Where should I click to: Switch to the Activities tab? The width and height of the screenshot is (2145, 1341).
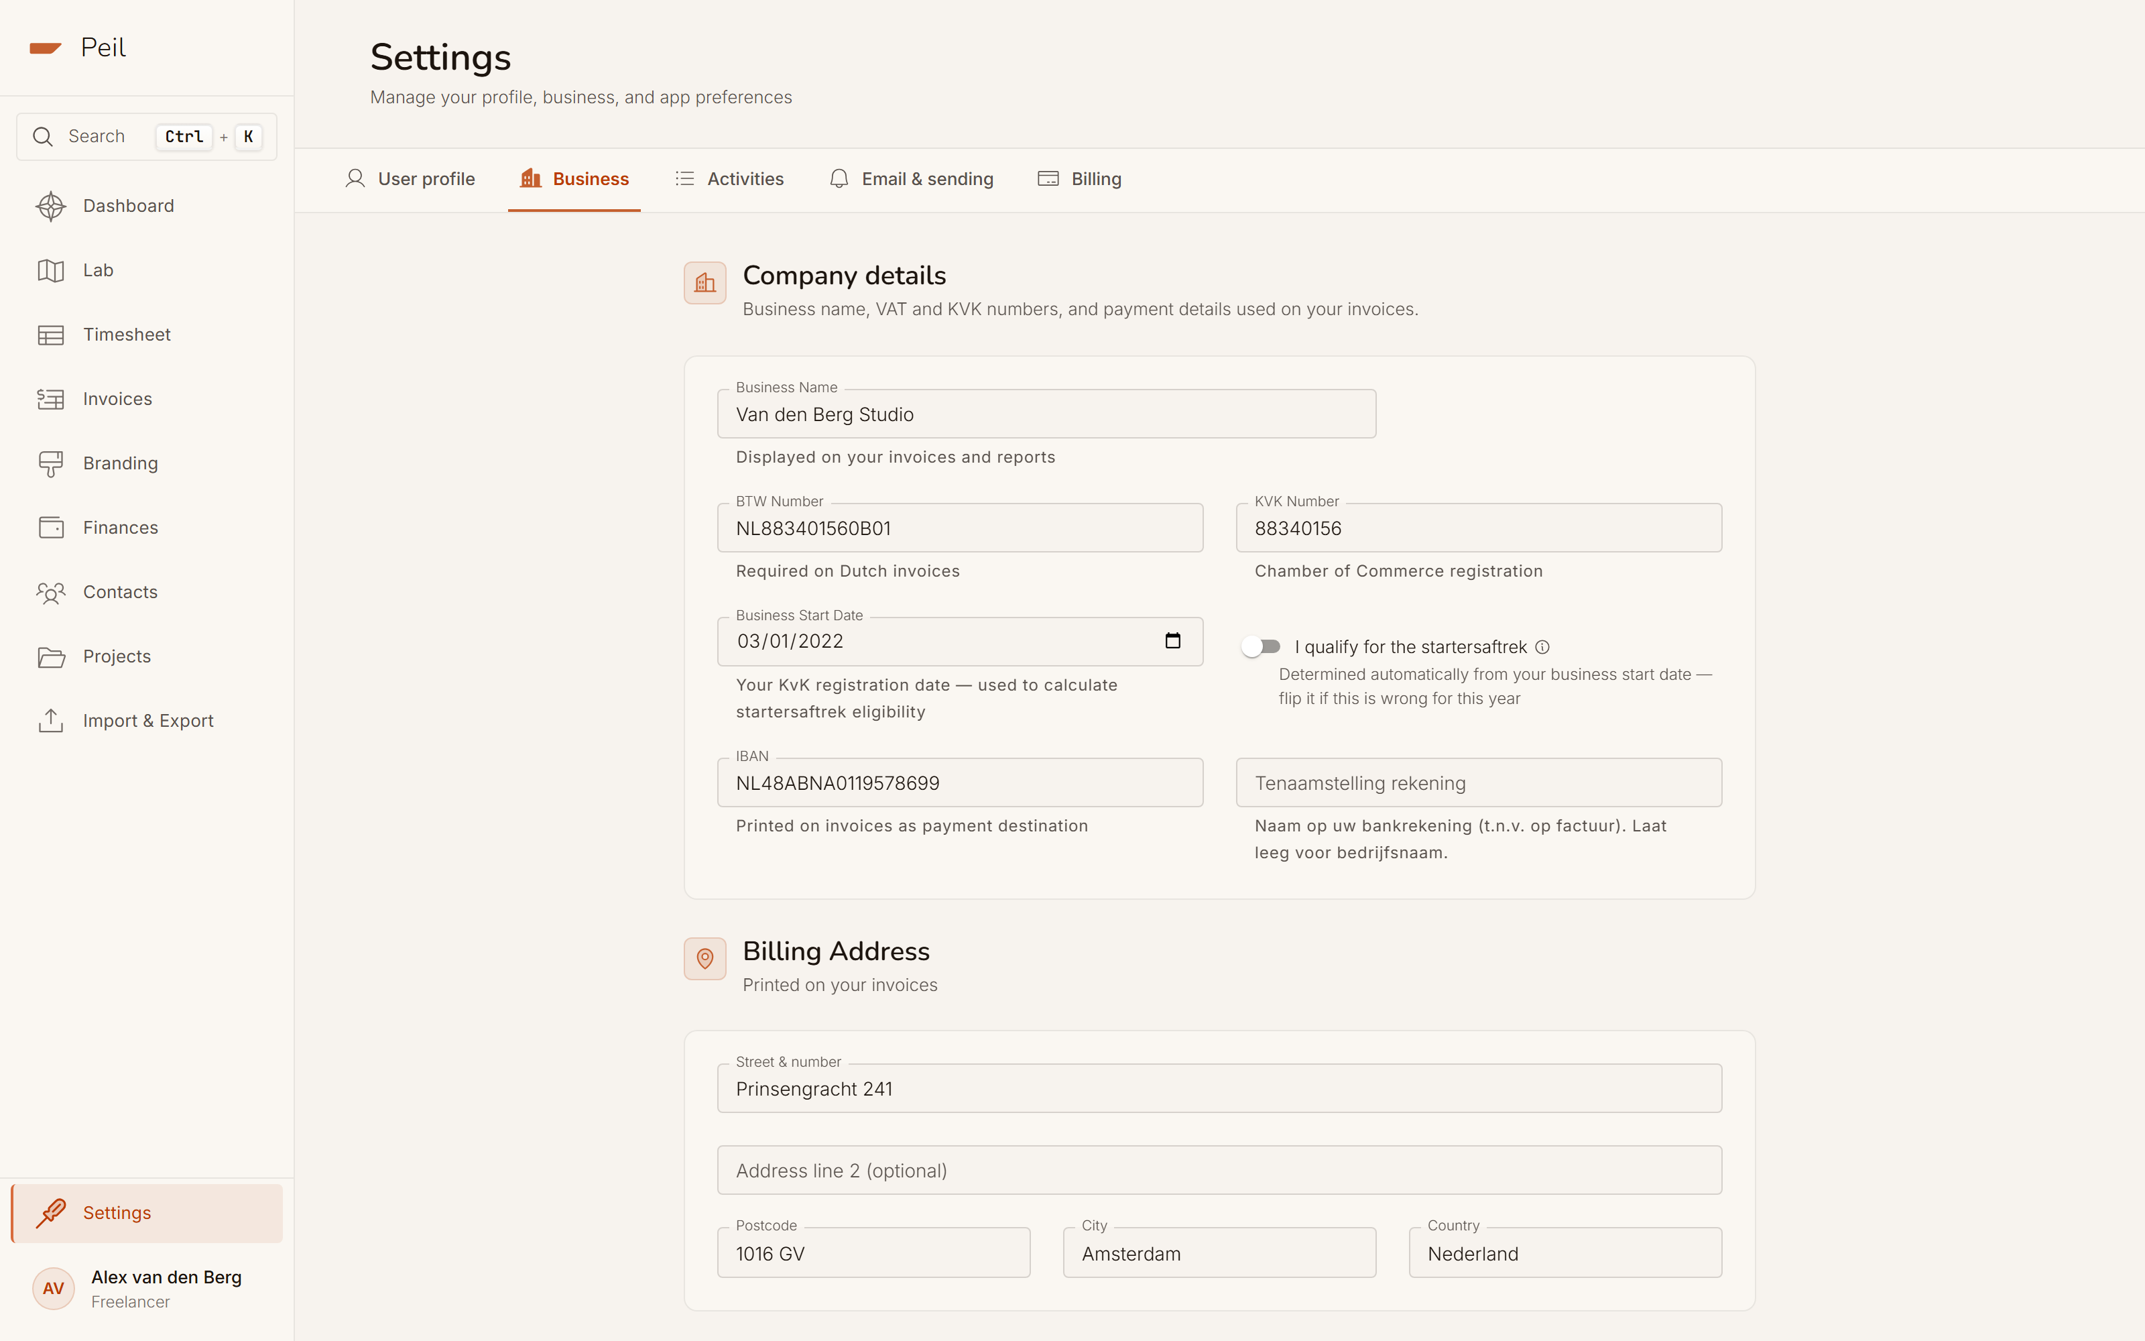[729, 179]
